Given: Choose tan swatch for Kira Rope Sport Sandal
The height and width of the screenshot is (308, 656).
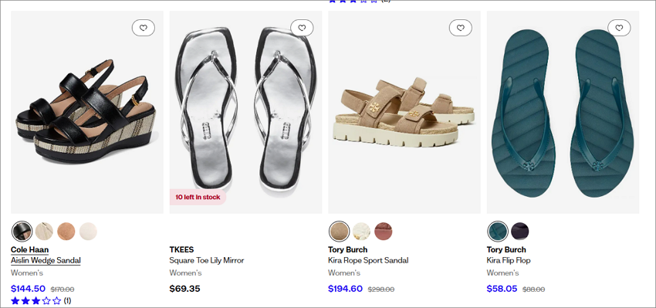Looking at the screenshot, I should [x=340, y=232].
